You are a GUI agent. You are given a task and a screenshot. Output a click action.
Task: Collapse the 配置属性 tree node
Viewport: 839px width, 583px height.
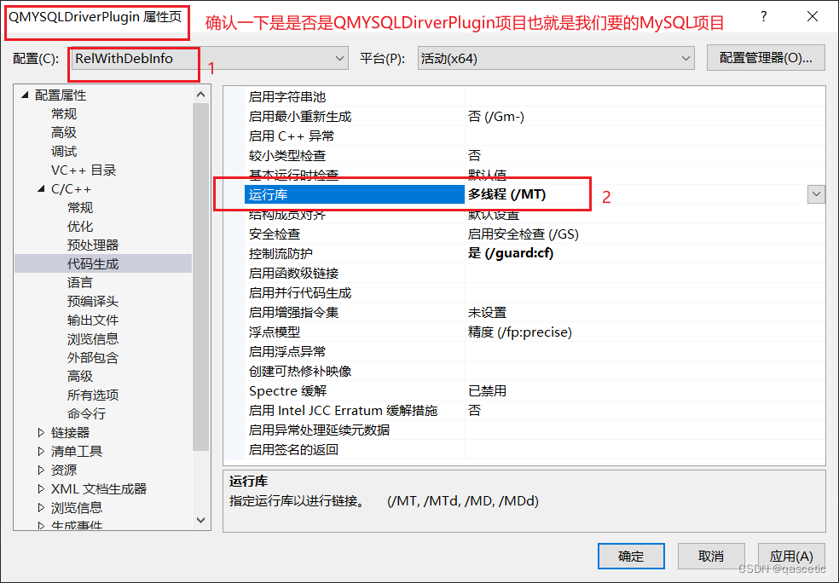click(25, 95)
